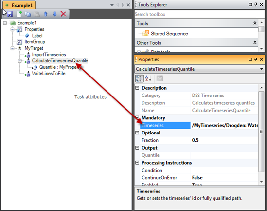Screen dimensions: 267x211
Task: Move item up with blue arrow
Action: tap(46, 14)
